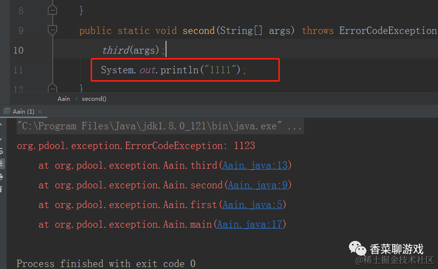Click line number 9 in the gutter
438x269 pixels.
click(21, 30)
